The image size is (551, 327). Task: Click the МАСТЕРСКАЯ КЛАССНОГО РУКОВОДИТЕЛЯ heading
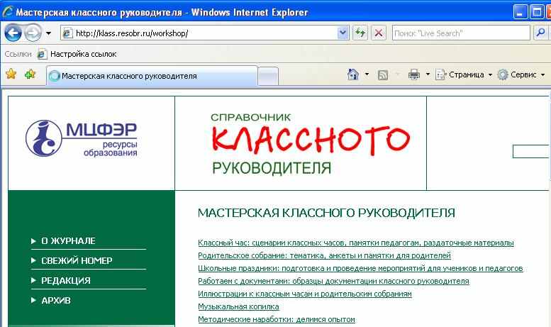point(326,213)
